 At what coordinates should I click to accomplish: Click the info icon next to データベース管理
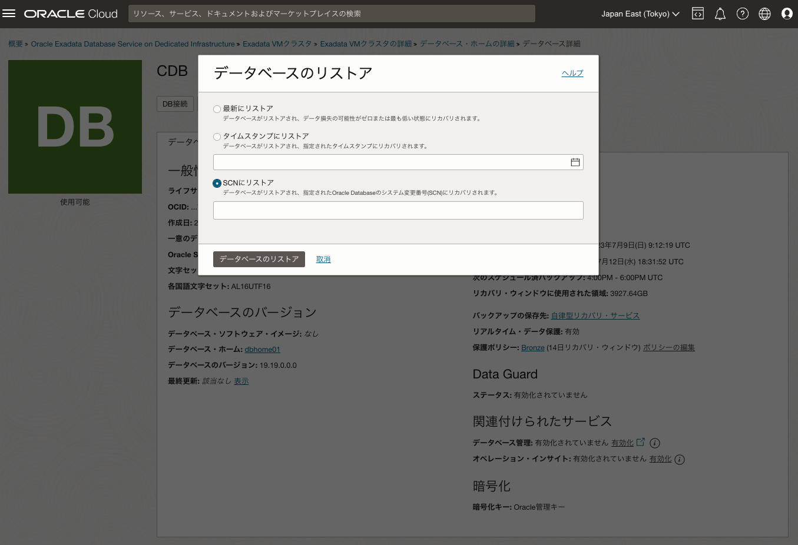[x=654, y=443]
